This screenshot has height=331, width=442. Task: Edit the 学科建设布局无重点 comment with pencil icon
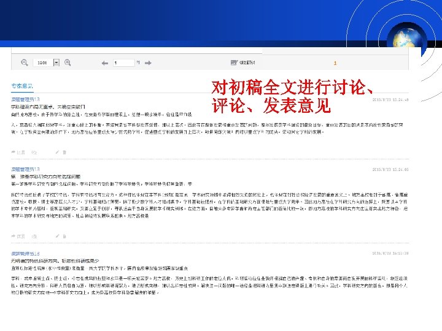[57, 152]
